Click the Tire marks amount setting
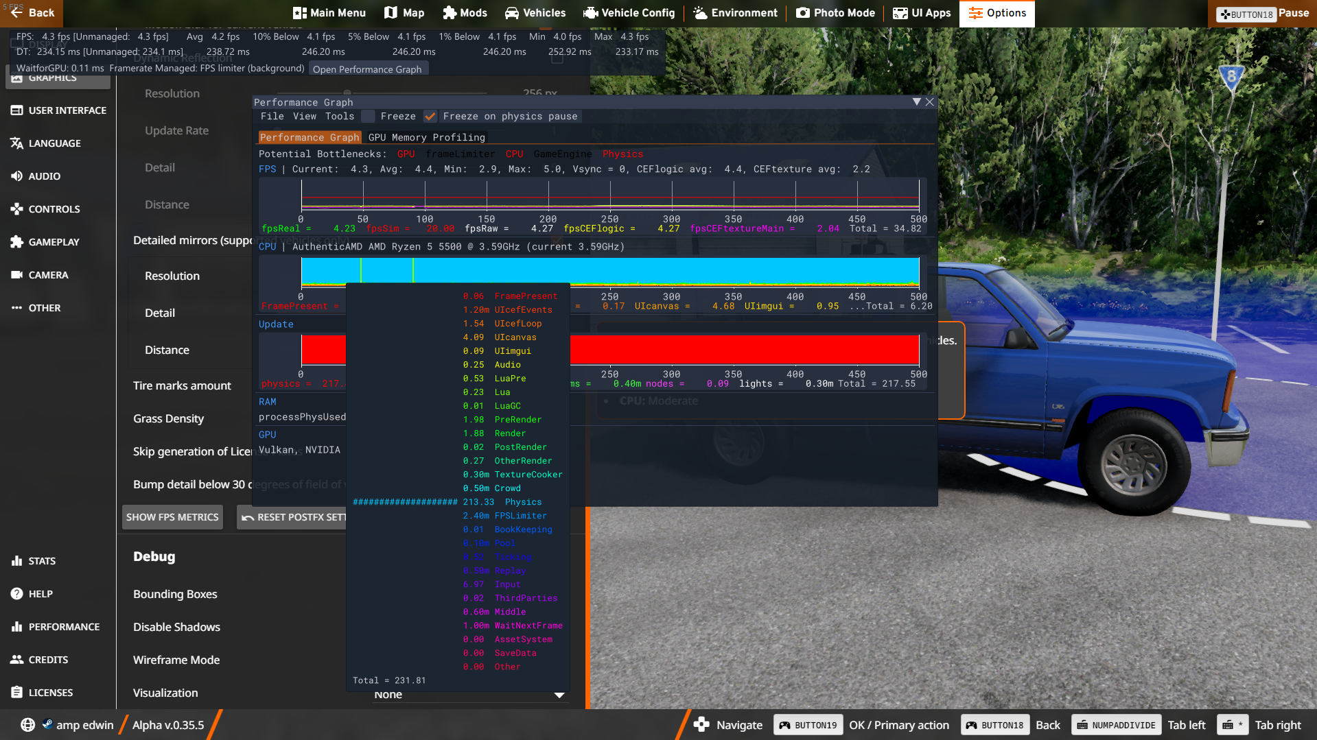The height and width of the screenshot is (740, 1317). pyautogui.click(x=182, y=385)
